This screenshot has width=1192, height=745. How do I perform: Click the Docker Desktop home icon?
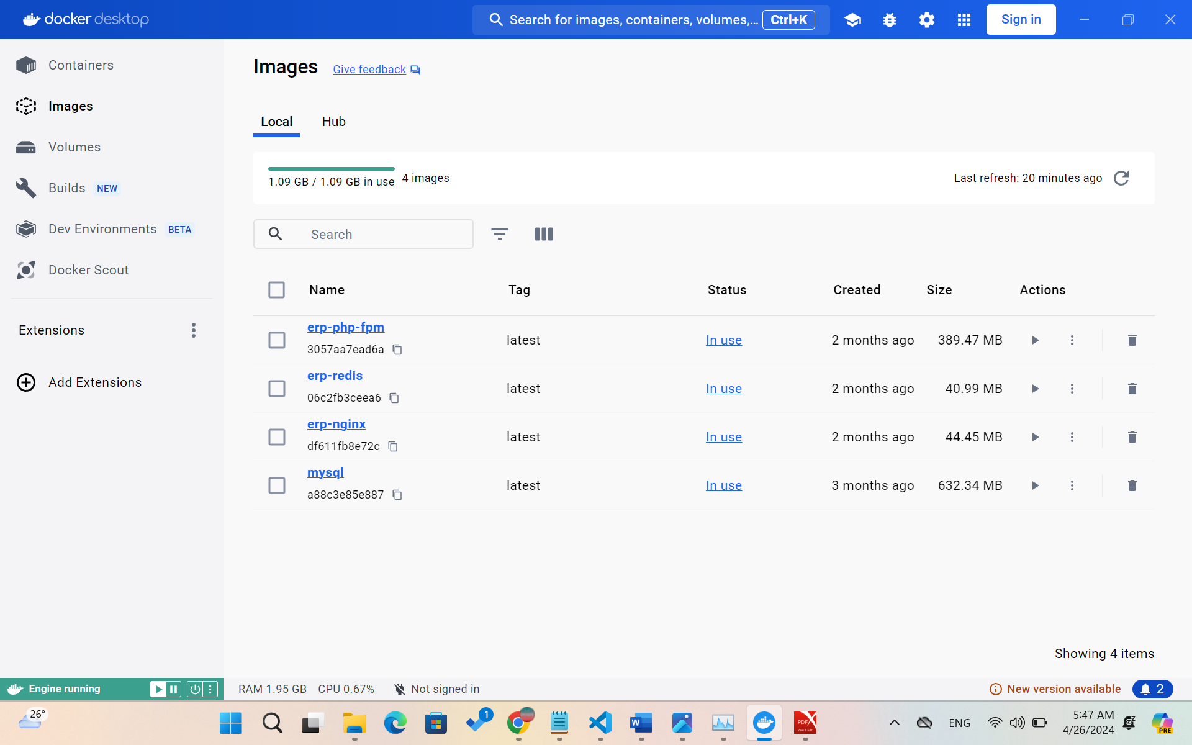(x=29, y=19)
